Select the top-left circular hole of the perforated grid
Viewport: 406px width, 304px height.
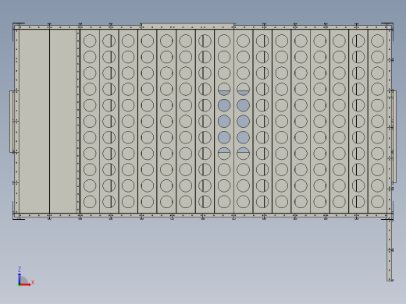90,41
